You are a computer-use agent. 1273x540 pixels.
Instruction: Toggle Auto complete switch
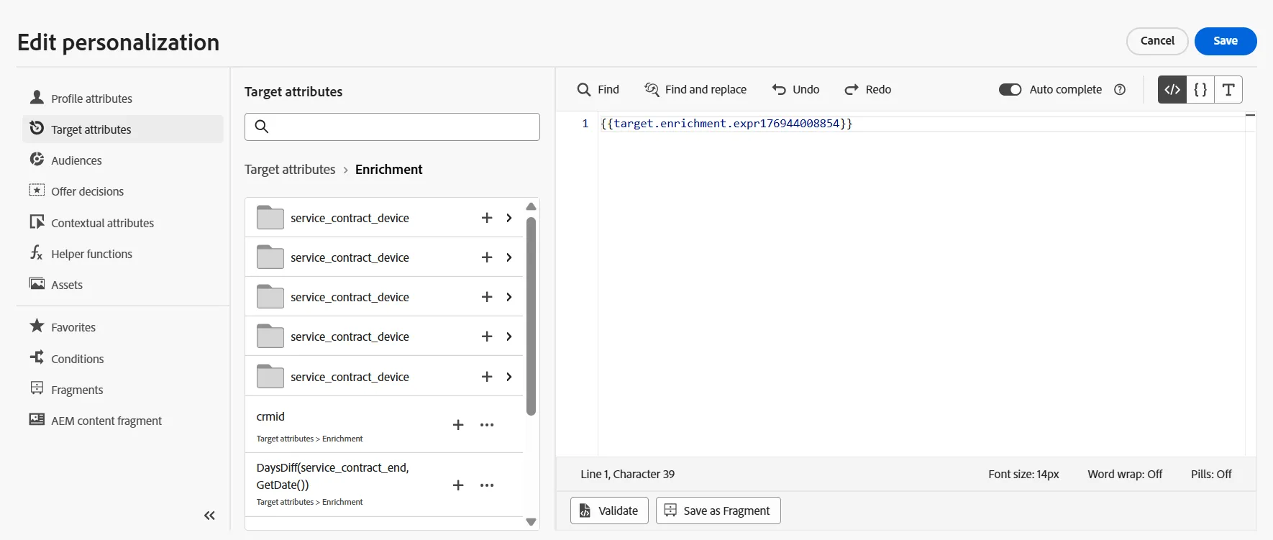click(x=1010, y=89)
